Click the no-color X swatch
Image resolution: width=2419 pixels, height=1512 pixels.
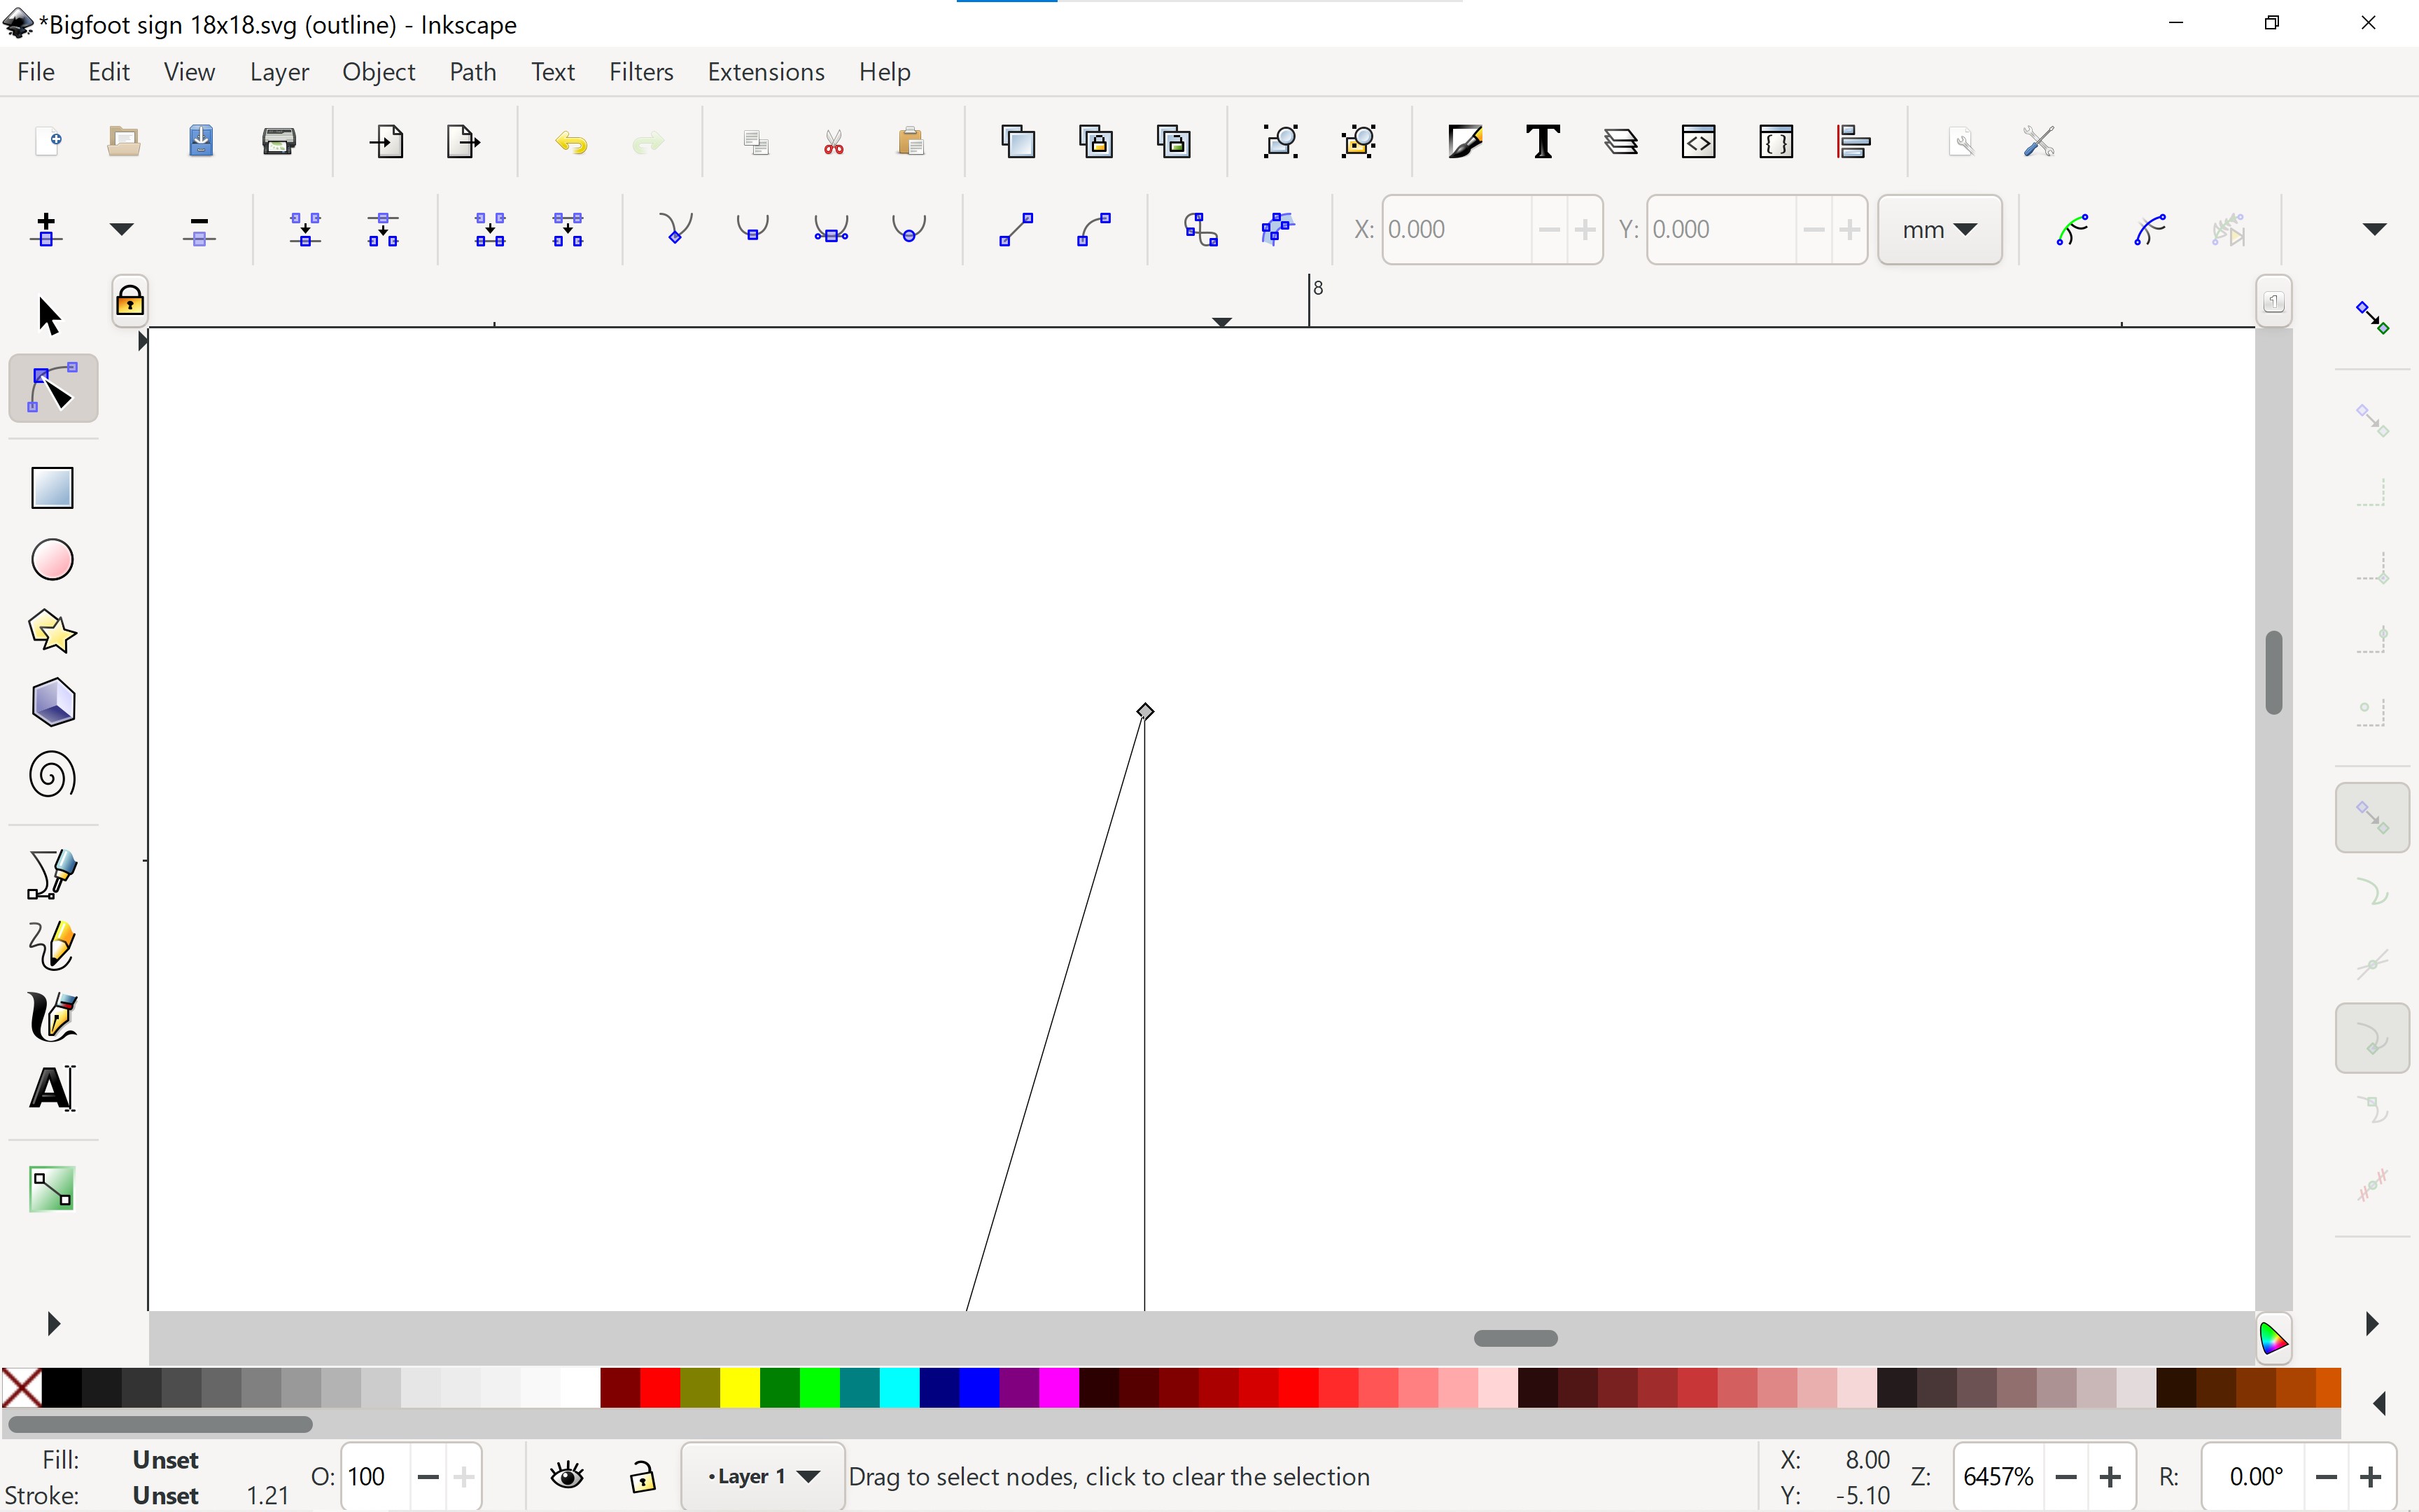[22, 1388]
